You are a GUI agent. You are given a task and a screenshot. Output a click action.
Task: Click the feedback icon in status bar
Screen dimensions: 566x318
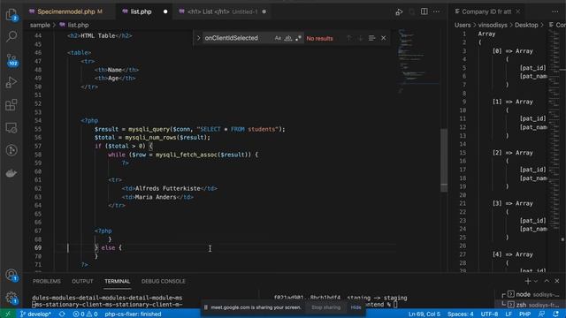(x=542, y=314)
